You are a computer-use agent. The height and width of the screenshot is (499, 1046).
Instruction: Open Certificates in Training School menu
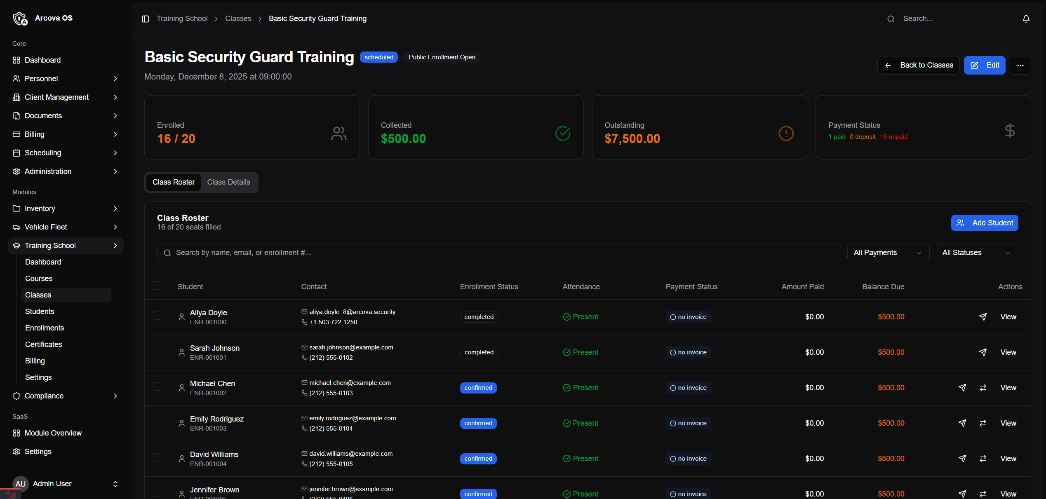44,344
